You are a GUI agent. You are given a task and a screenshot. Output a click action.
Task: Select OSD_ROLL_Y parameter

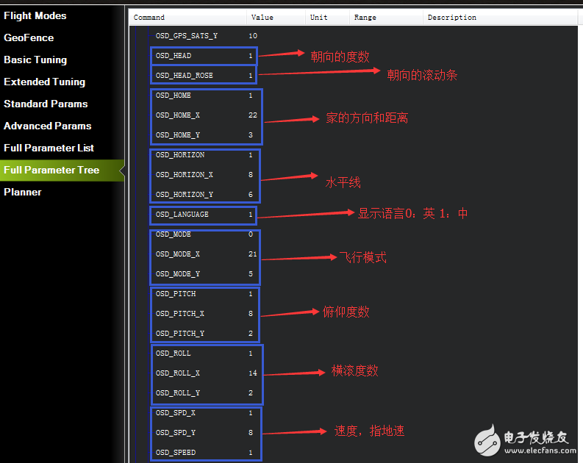click(177, 393)
